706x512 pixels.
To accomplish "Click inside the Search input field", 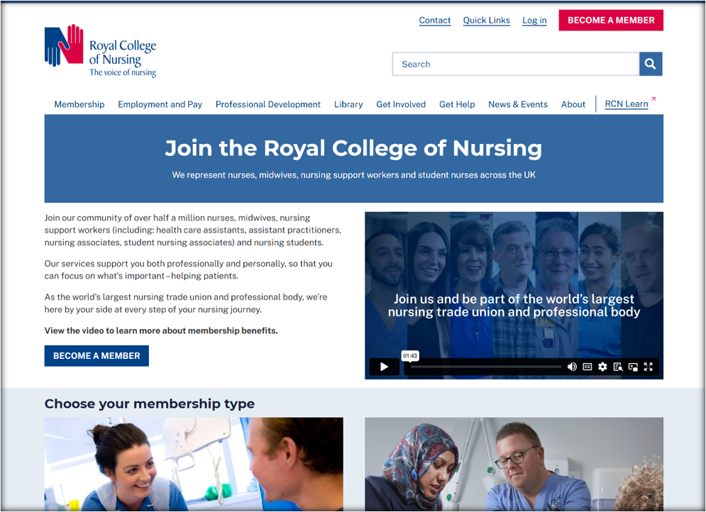I will (516, 64).
